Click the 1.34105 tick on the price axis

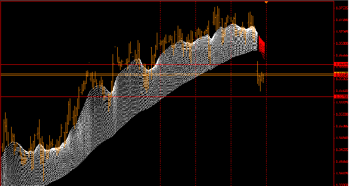(342, 173)
